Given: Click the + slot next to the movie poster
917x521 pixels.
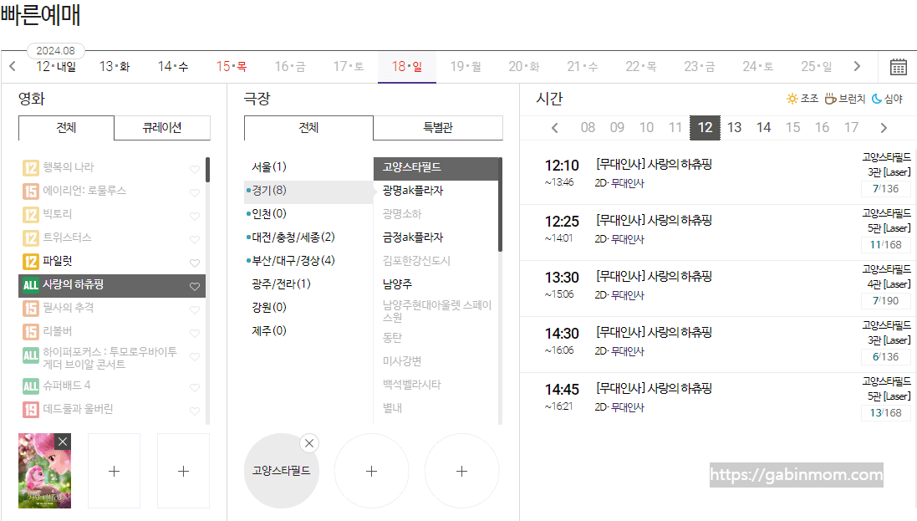Looking at the screenshot, I should click(x=114, y=471).
